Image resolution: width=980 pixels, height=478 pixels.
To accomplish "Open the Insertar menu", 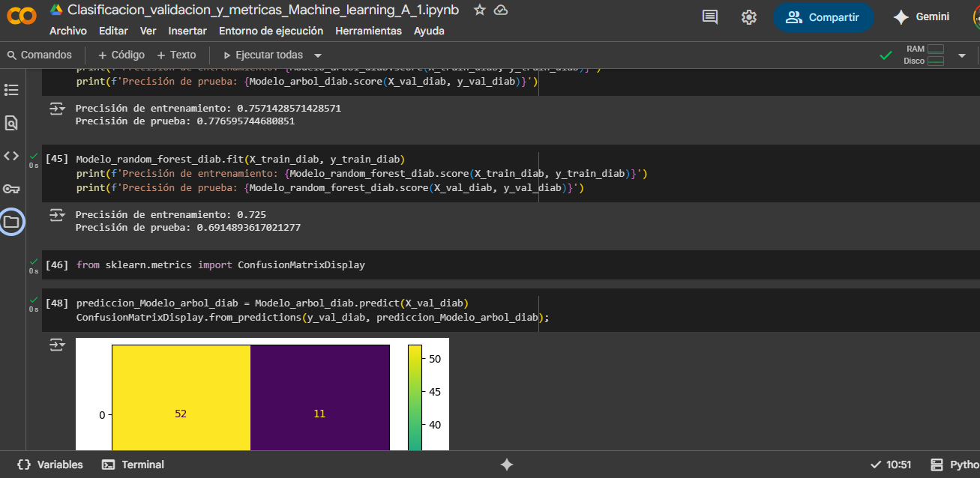I will 187,31.
